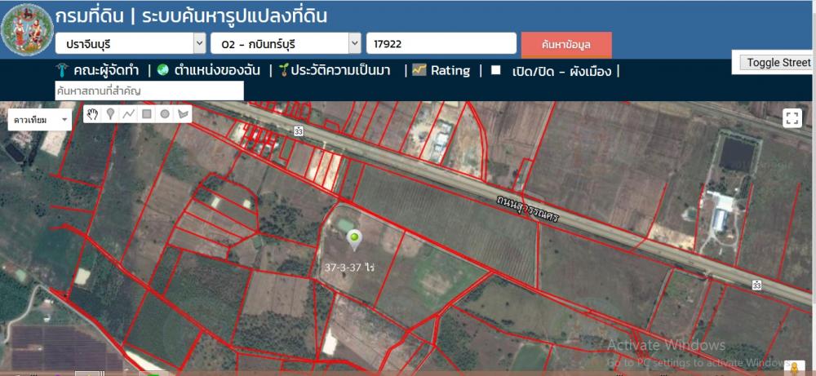Click the ค้นหาสถานที่สำคัญ search field
The width and height of the screenshot is (816, 376).
pyautogui.click(x=149, y=91)
